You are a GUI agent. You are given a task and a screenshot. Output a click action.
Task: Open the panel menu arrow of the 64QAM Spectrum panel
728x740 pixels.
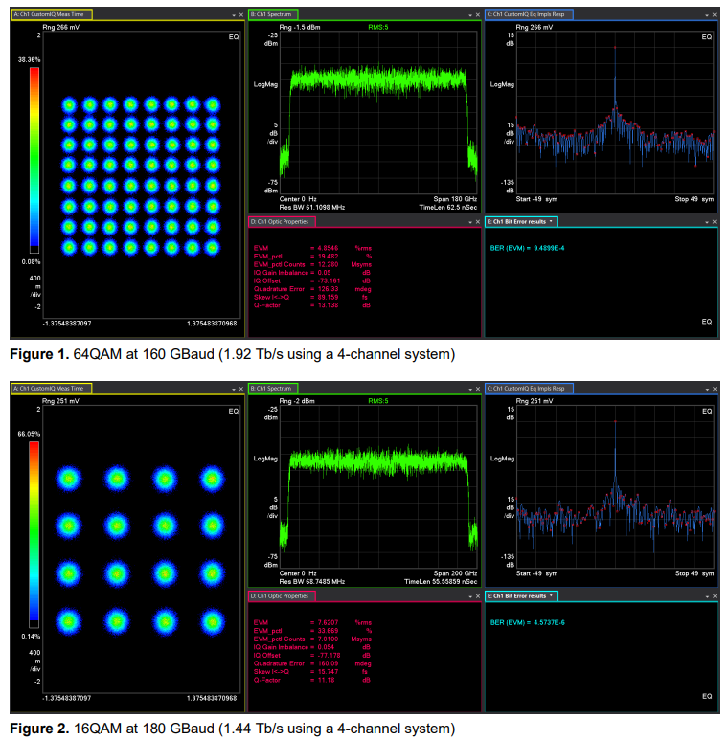[x=470, y=16]
